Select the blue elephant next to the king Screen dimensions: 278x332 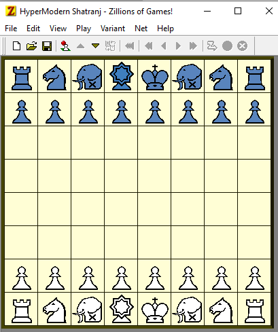point(188,77)
